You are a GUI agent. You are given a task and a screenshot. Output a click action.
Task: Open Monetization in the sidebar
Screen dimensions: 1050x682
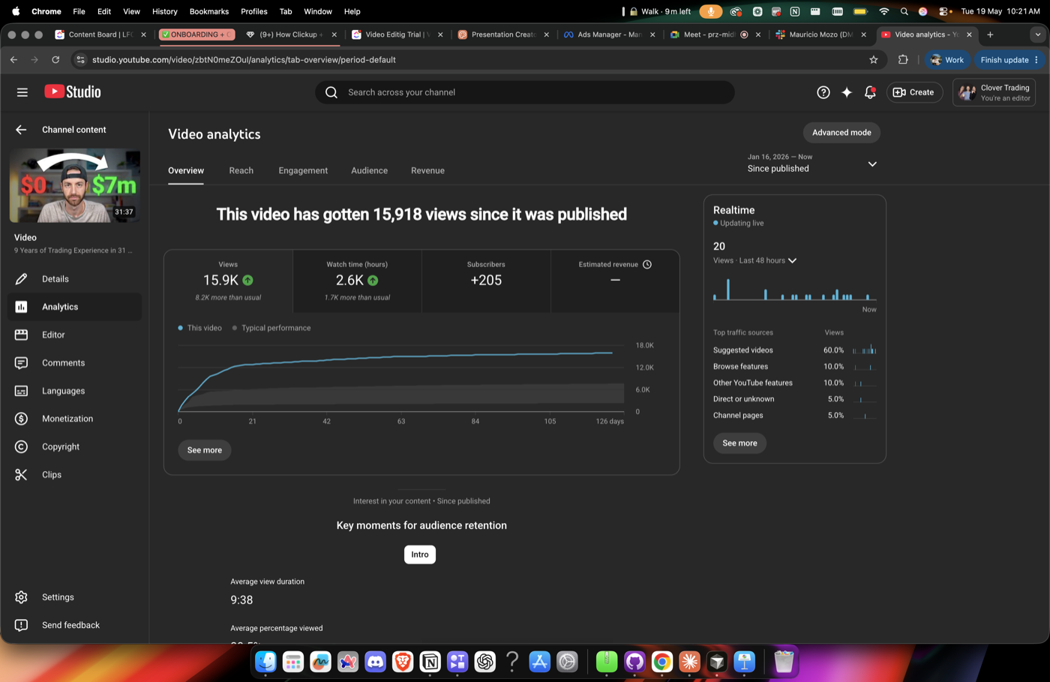pos(74,419)
